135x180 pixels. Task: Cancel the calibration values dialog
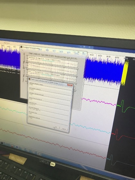(x=64, y=129)
